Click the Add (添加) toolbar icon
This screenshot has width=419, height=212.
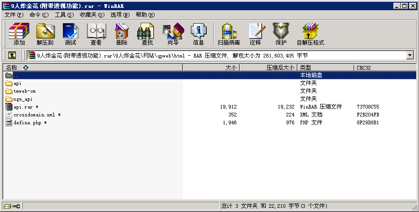pos(19,34)
